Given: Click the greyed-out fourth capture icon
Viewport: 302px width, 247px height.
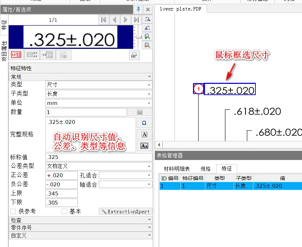Looking at the screenshot, I should [x=63, y=55].
